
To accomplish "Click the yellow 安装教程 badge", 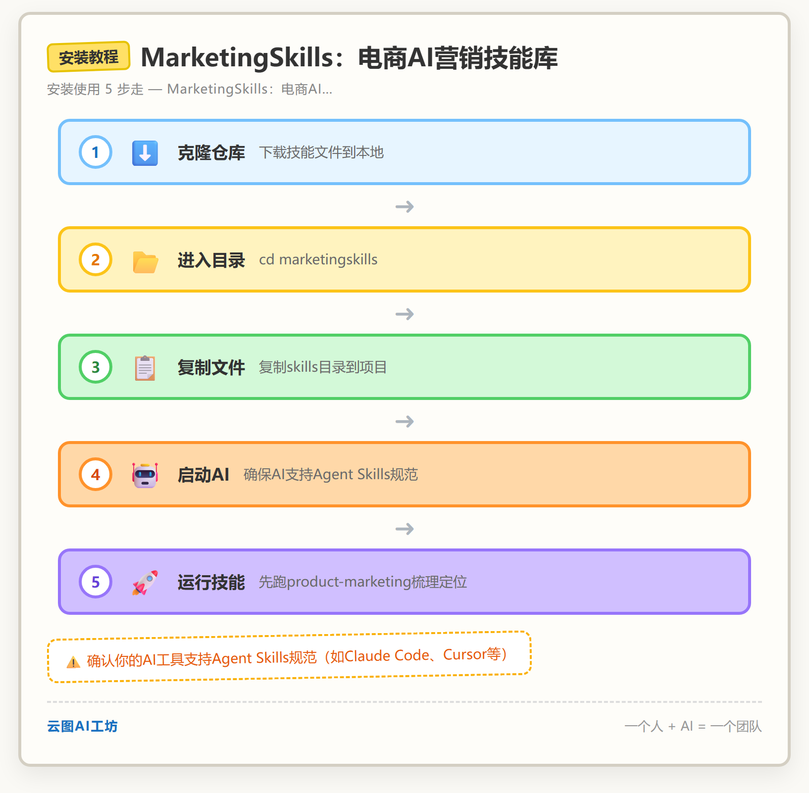I will tap(89, 57).
